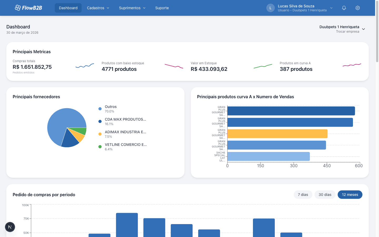Click the 'VETLINE COMERCIO E...' legend label

126,145
